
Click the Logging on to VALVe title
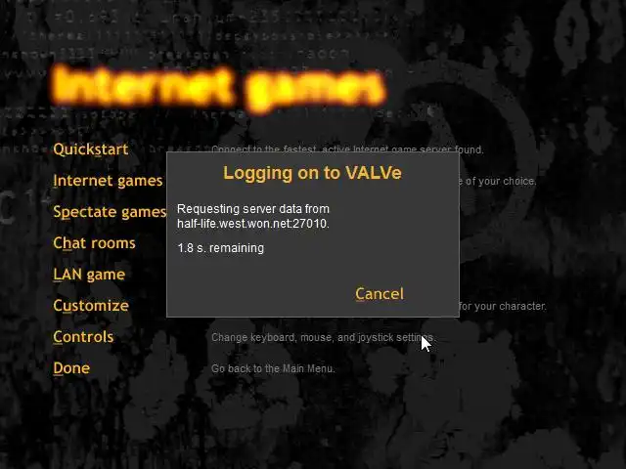312,173
